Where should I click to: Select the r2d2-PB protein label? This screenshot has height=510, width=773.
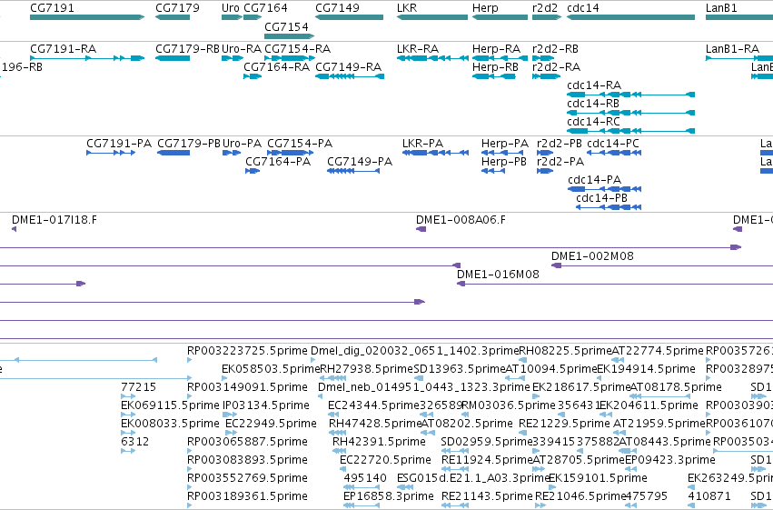click(560, 144)
